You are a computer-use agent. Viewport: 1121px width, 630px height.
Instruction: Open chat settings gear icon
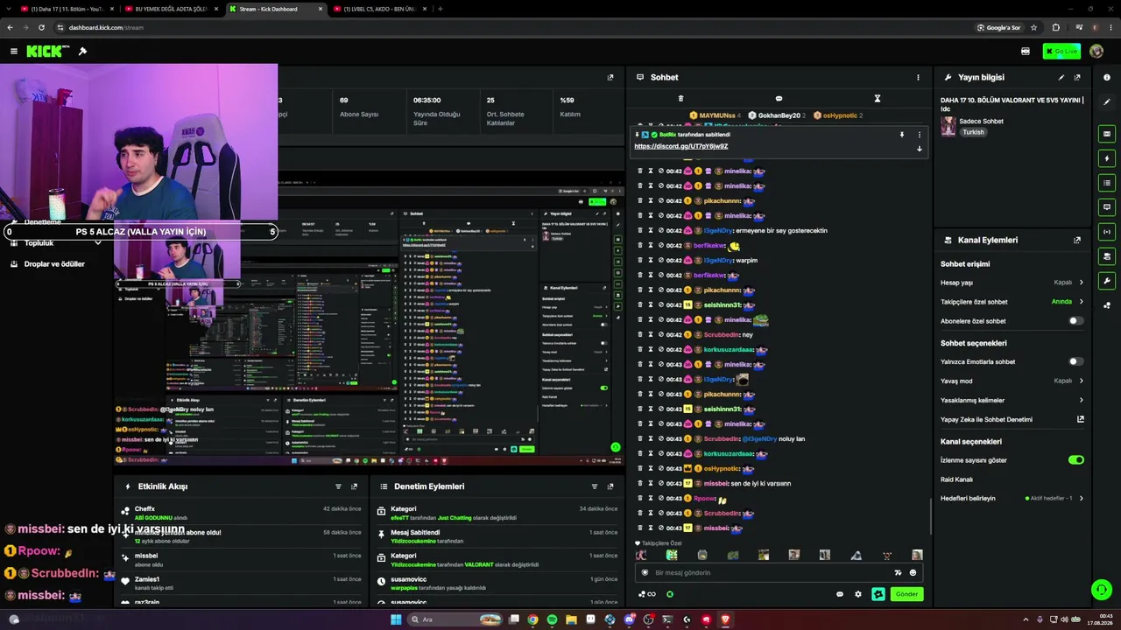(857, 594)
